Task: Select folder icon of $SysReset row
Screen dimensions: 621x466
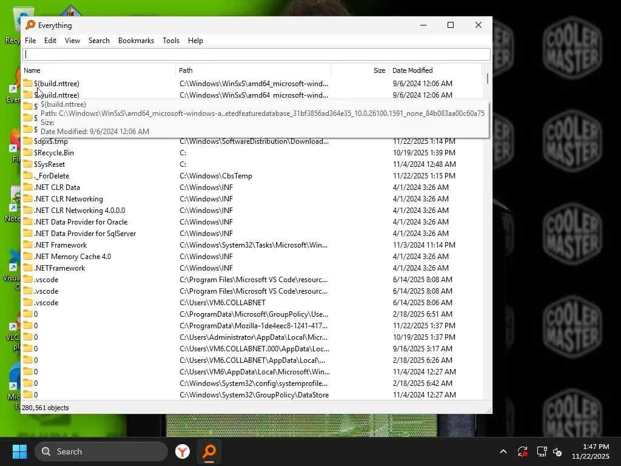Action: (28, 164)
